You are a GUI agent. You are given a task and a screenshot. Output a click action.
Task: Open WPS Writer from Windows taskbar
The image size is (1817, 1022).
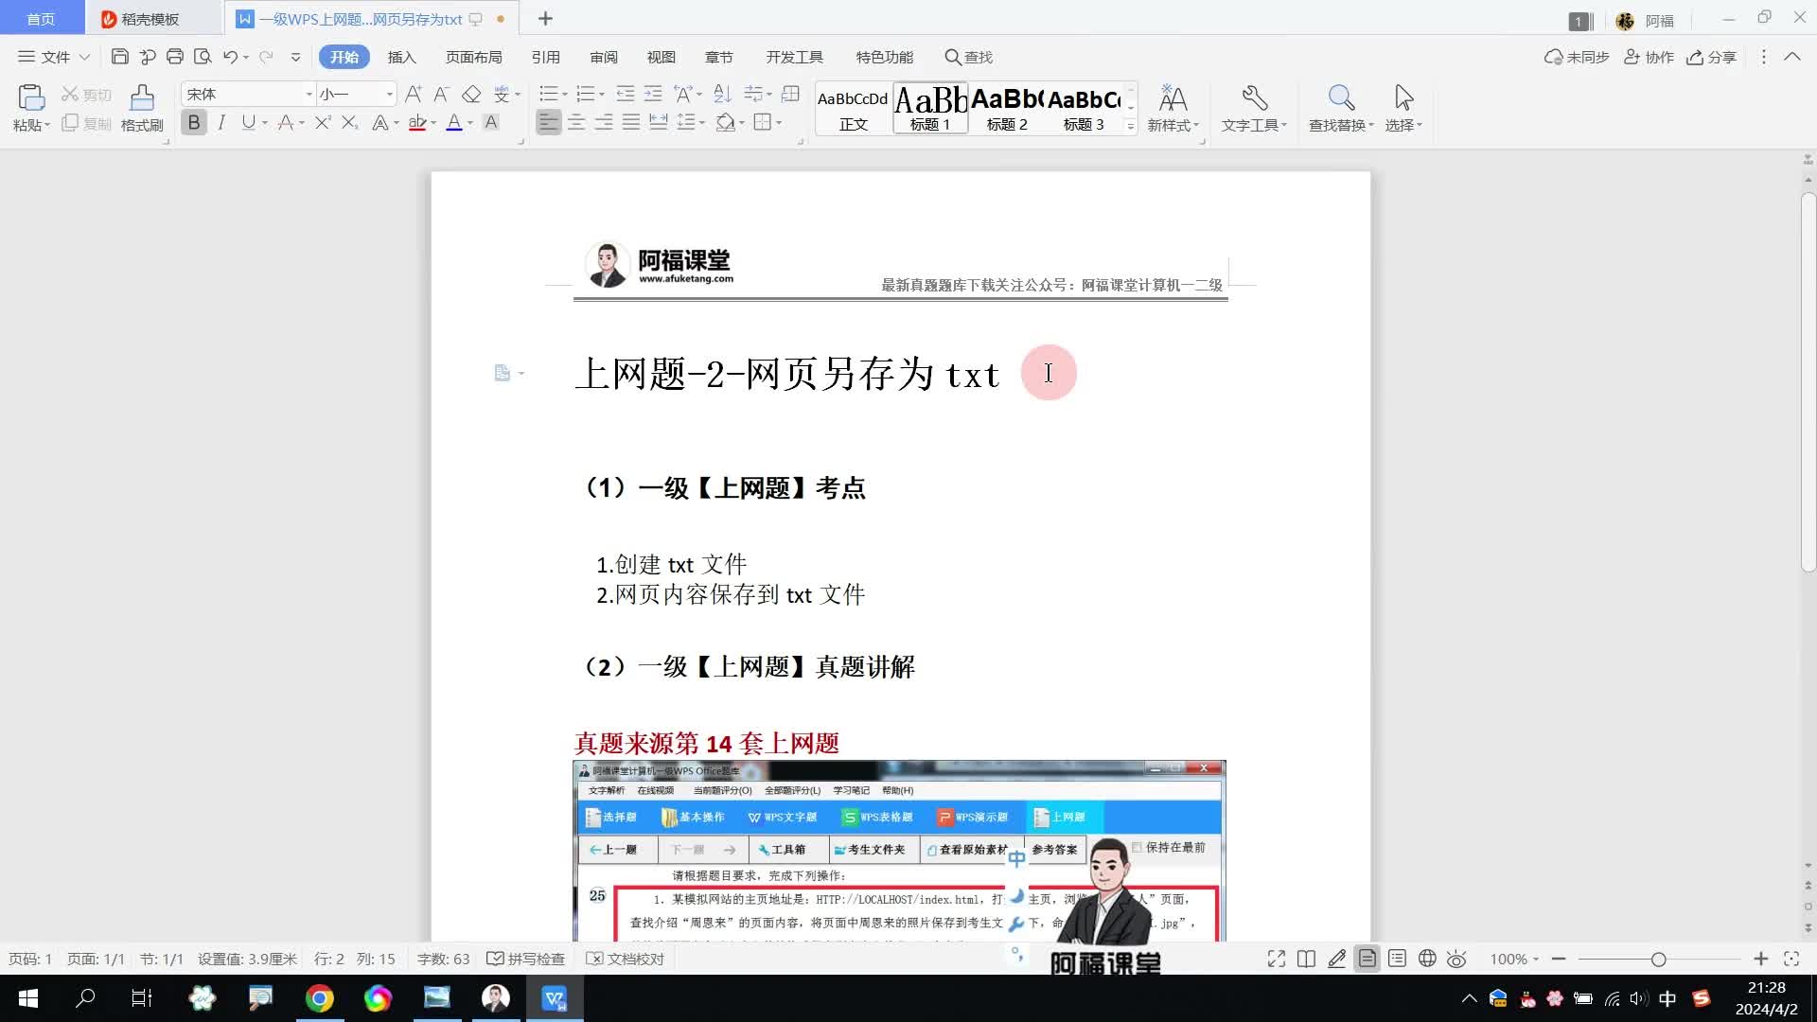[x=554, y=998]
